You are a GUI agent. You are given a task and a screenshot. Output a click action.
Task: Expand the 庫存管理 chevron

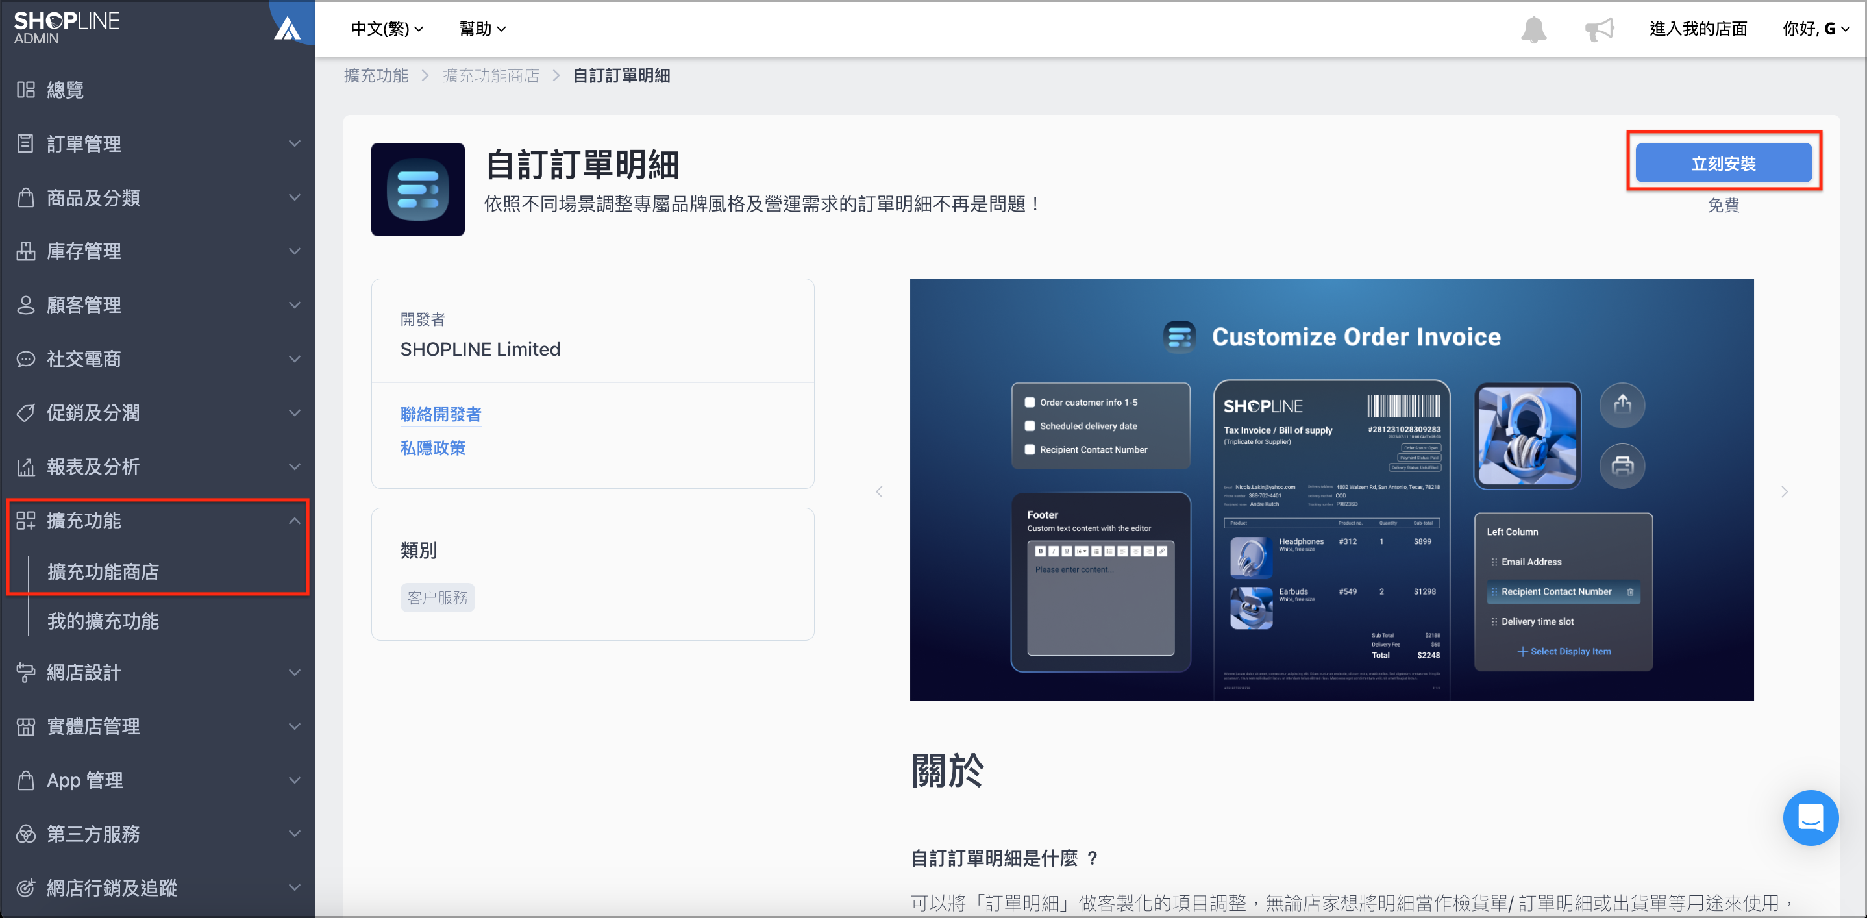(x=294, y=251)
